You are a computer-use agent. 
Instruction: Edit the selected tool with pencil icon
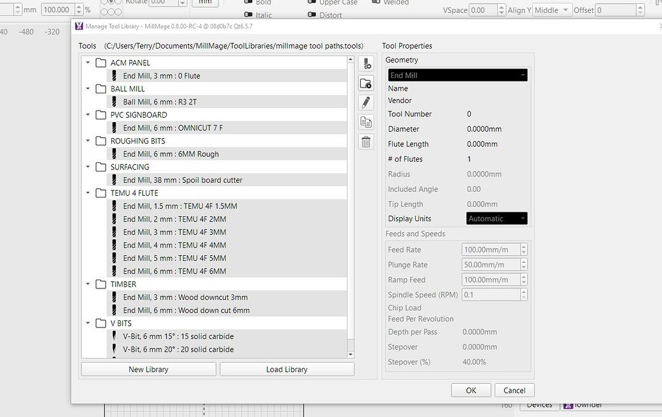[366, 102]
